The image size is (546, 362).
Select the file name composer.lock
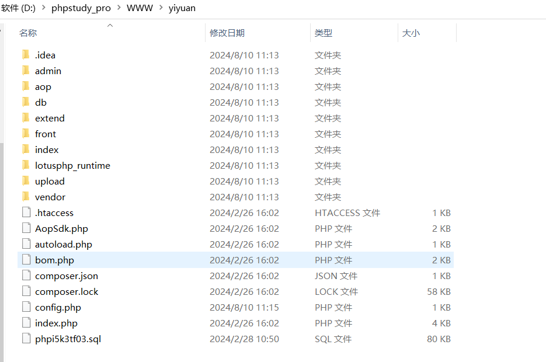[67, 292]
